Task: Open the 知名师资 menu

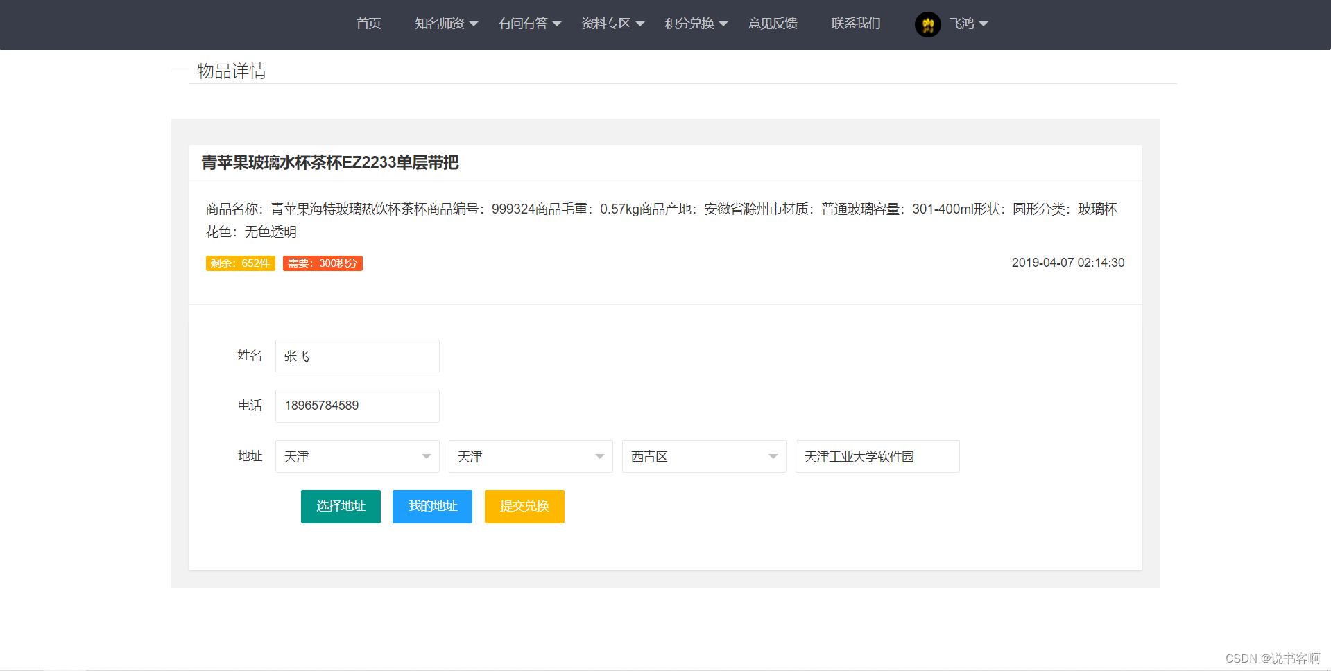Action: (x=446, y=24)
